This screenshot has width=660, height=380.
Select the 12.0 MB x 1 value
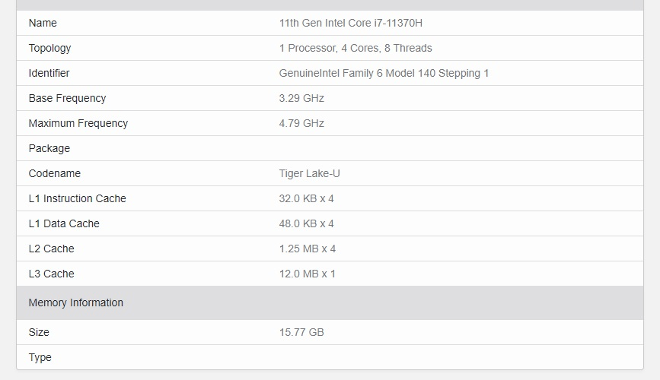click(307, 274)
